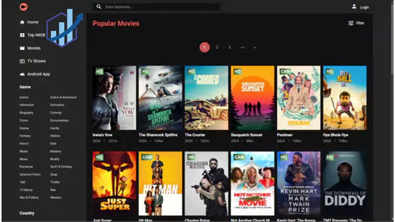Screen dimensions: 395x222
Task: Select War & Politics genre
Action: point(29,197)
